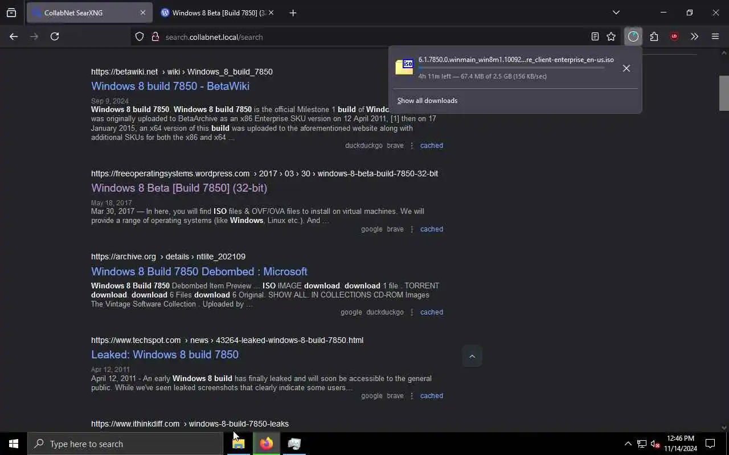Image resolution: width=729 pixels, height=455 pixels.
Task: Click the techspot.com result URL
Action: coord(227,340)
